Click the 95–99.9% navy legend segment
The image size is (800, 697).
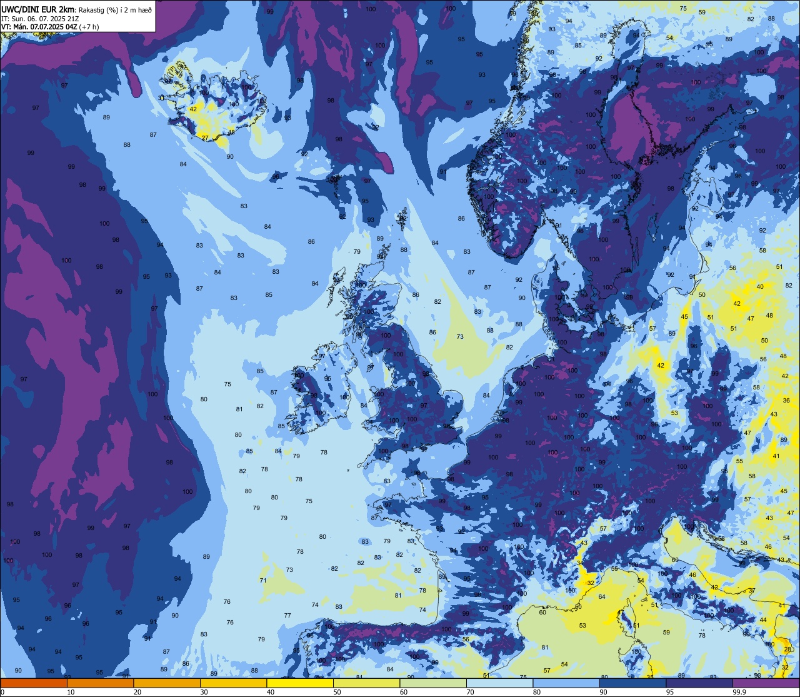[699, 683]
